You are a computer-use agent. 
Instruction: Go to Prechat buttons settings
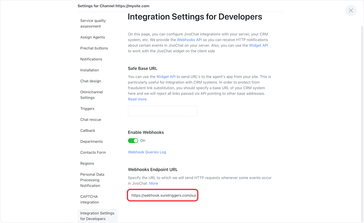coord(94,48)
